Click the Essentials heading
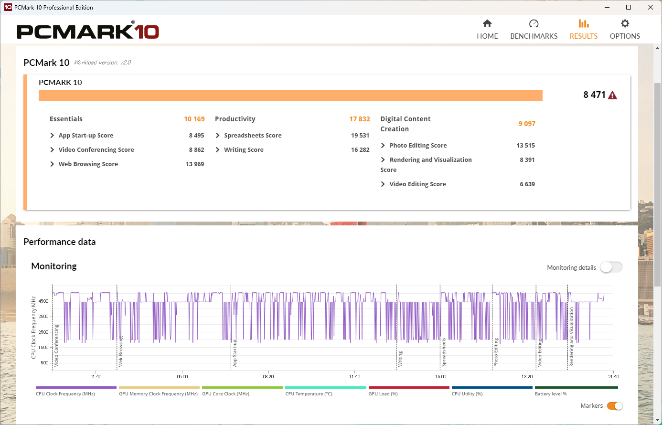Screen dimensions: 662x425 [66, 119]
